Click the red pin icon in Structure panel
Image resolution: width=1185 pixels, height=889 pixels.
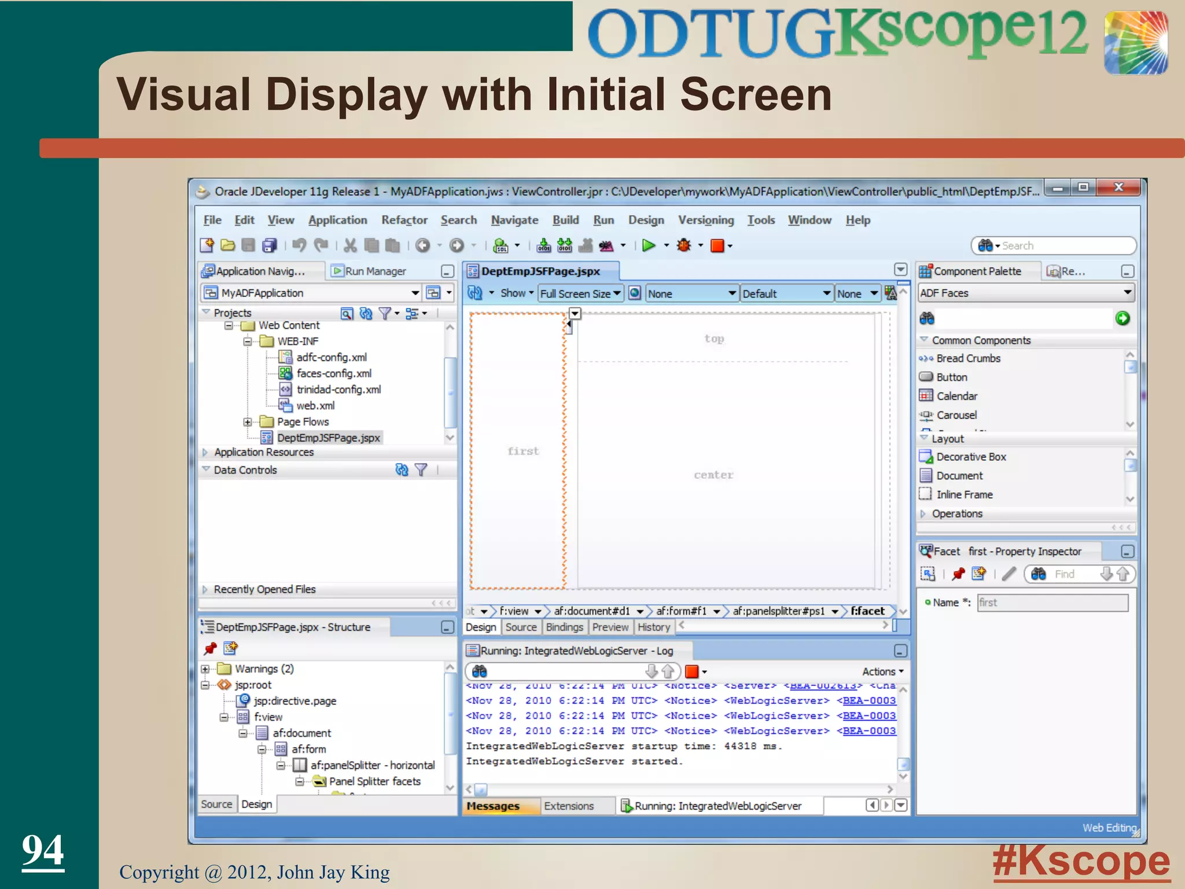pyautogui.click(x=210, y=648)
